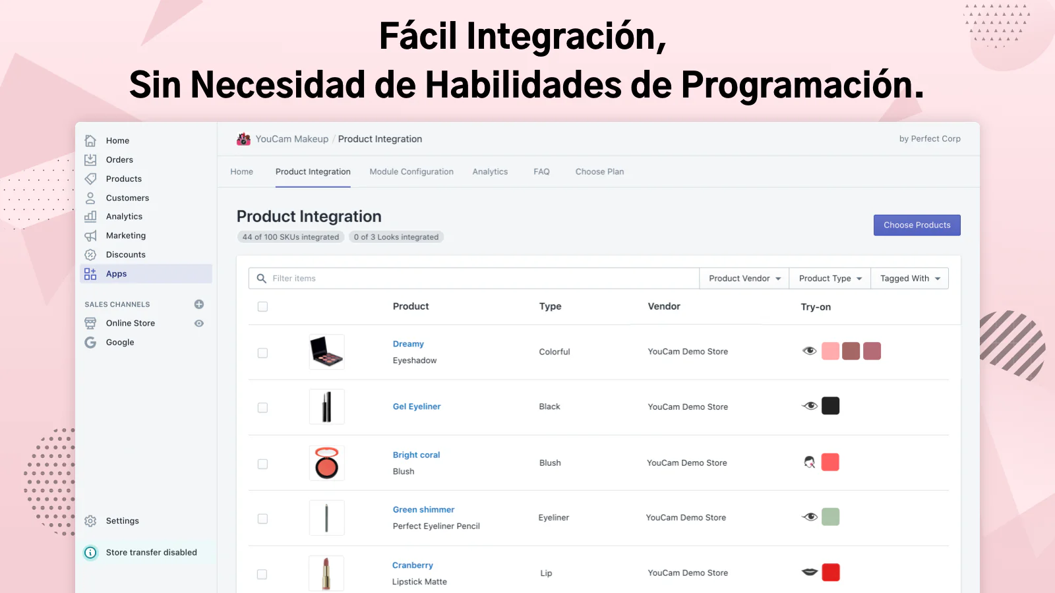Click the Customers person icon

[x=90, y=198]
